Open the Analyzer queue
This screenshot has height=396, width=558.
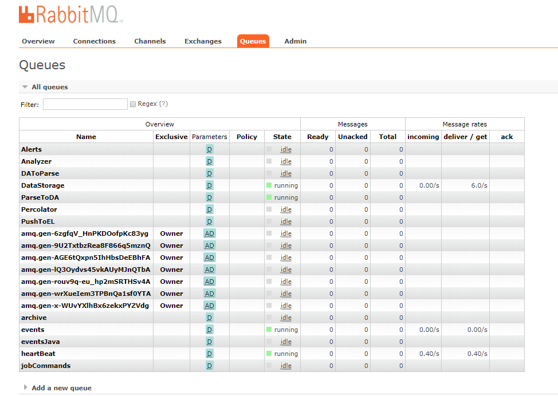(36, 161)
